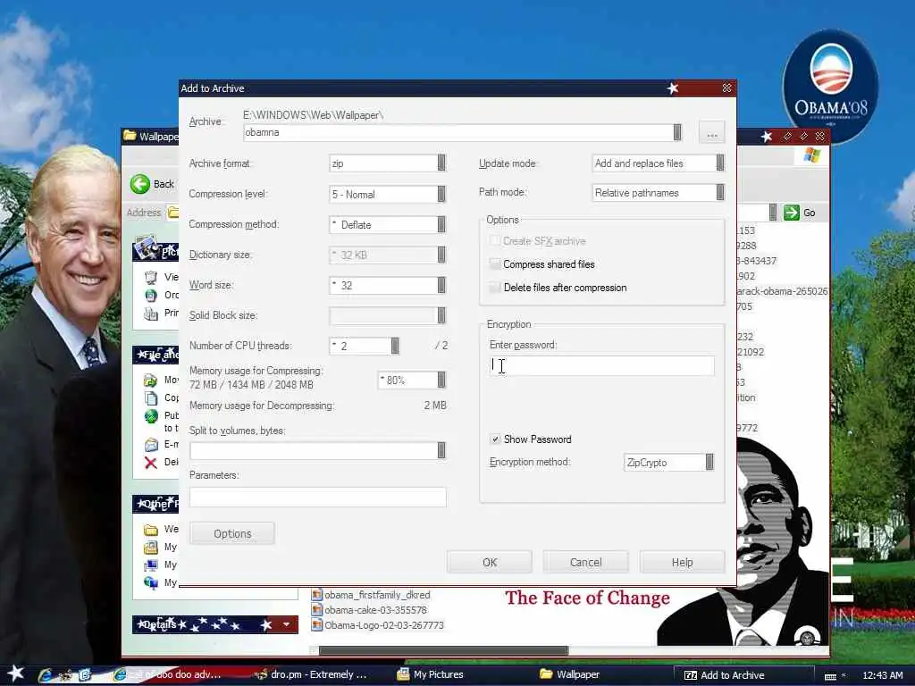Uncheck the Show Password checkbox
The height and width of the screenshot is (686, 915).
coord(495,439)
